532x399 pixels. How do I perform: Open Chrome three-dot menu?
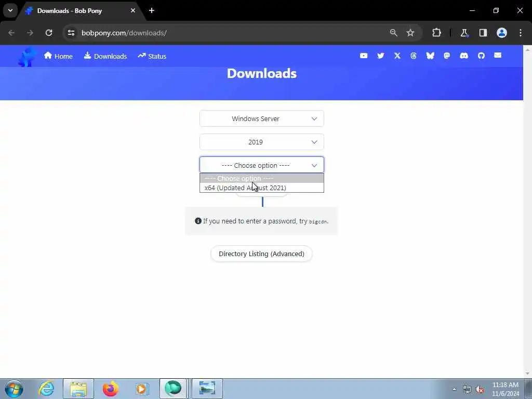point(521,33)
